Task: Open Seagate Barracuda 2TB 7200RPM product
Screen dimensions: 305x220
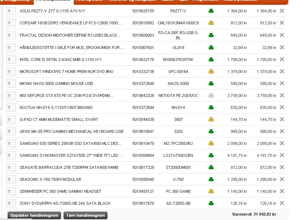Action: [69, 167]
